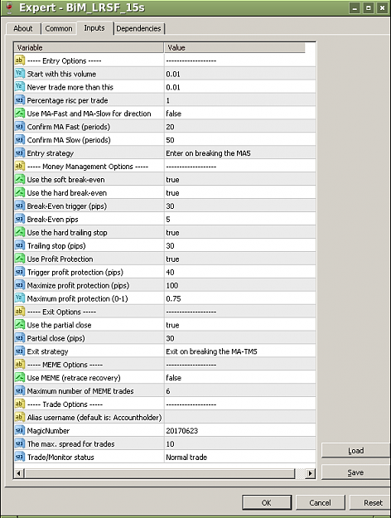The width and height of the screenshot is (391, 518).
Task: Click the Break-Even pips icon
Action: tap(20, 219)
